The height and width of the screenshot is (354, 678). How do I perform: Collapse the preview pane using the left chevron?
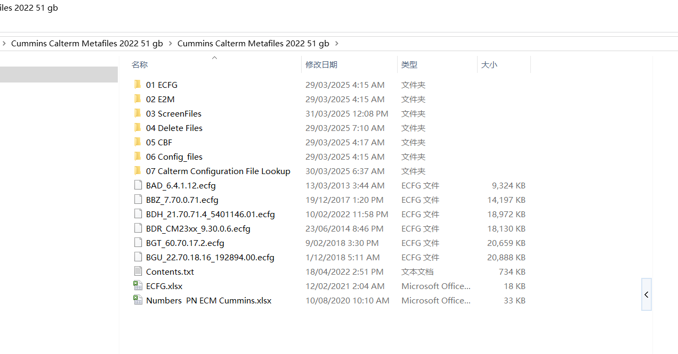click(x=646, y=294)
